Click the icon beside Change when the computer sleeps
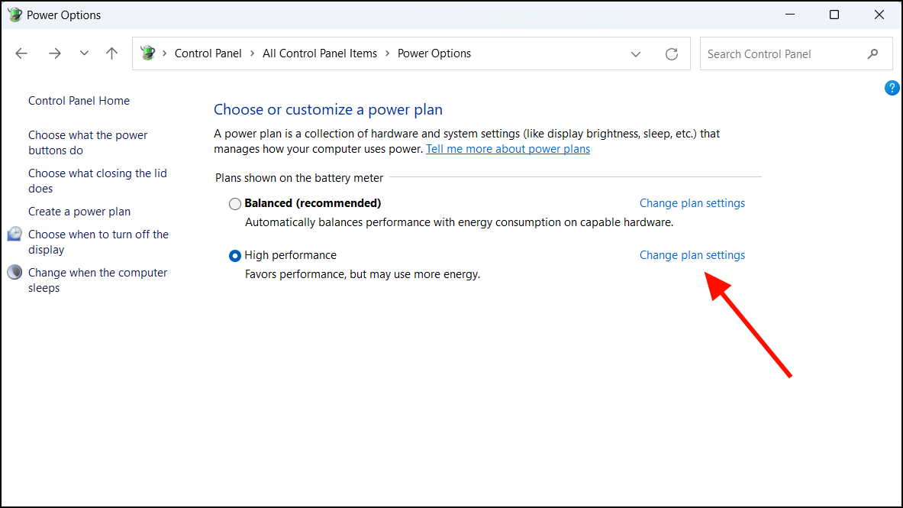 click(15, 272)
